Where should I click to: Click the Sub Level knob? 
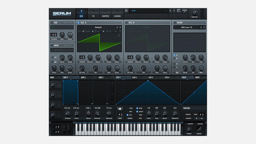(70, 34)
